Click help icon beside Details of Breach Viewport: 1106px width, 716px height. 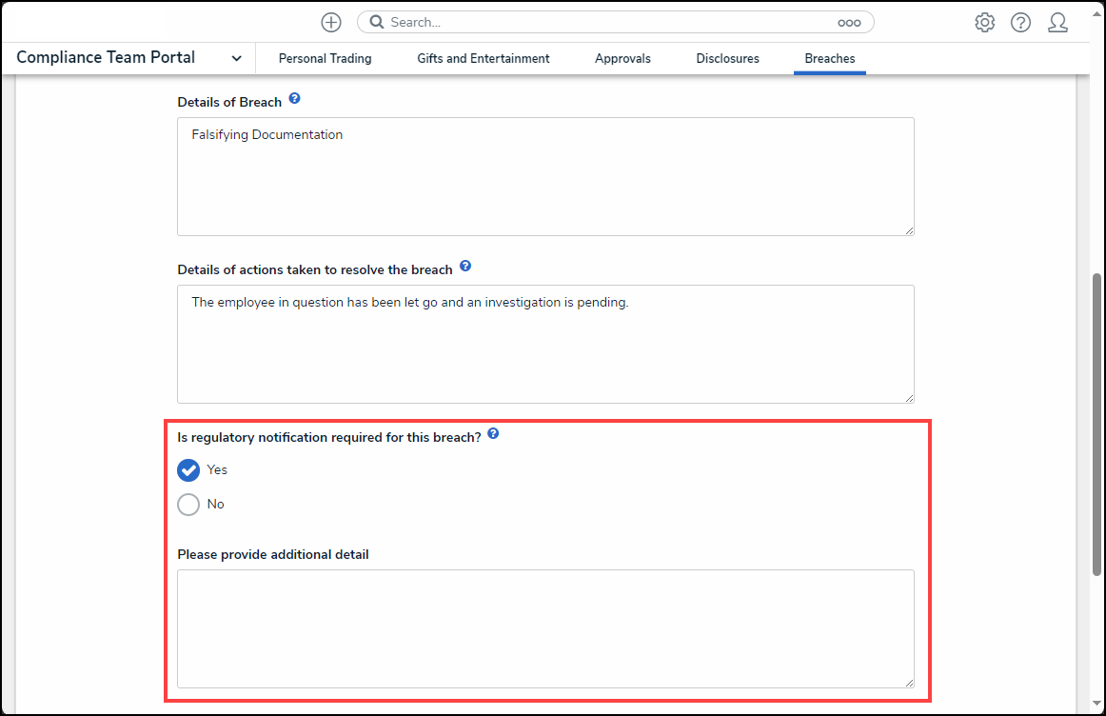(294, 99)
